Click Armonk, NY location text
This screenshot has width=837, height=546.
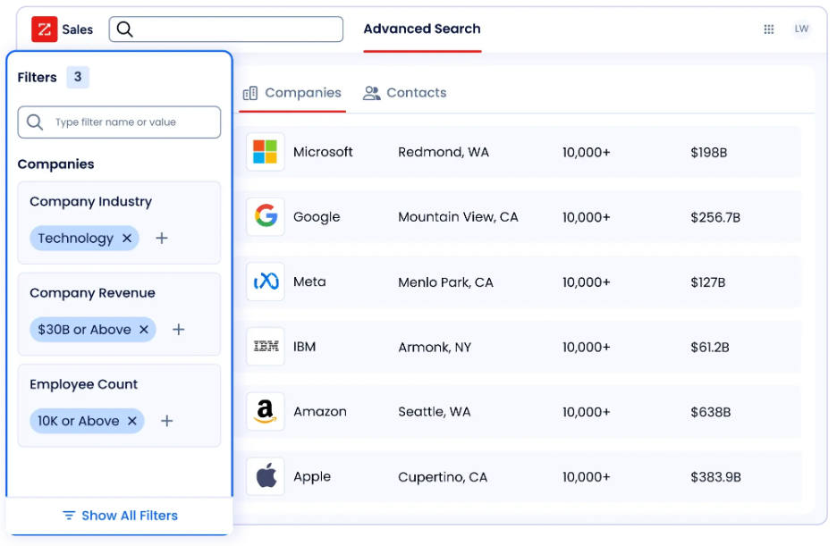(x=435, y=347)
